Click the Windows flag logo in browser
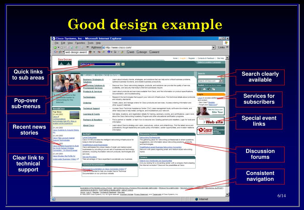The height and width of the screenshot is (210, 304). point(226,43)
